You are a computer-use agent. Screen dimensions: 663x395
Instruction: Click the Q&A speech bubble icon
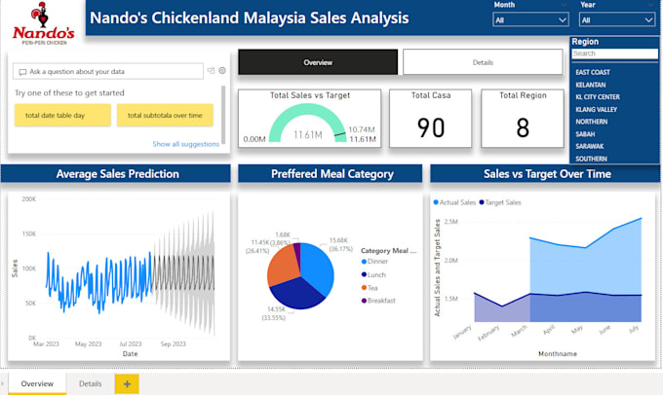pyautogui.click(x=22, y=72)
